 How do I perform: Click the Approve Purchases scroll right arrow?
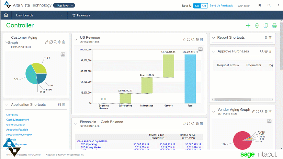coord(272,99)
